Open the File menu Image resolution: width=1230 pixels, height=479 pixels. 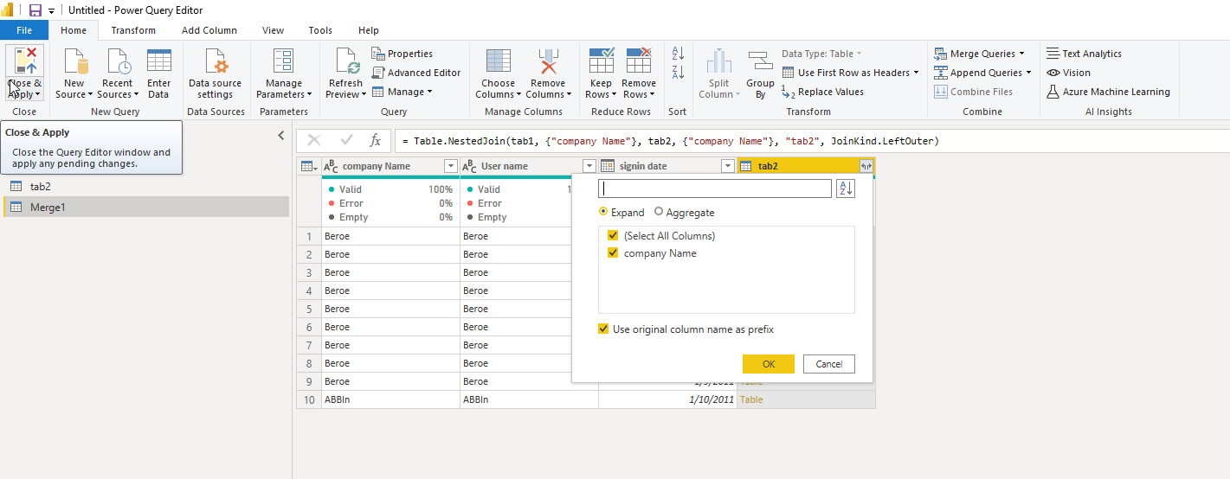click(24, 30)
